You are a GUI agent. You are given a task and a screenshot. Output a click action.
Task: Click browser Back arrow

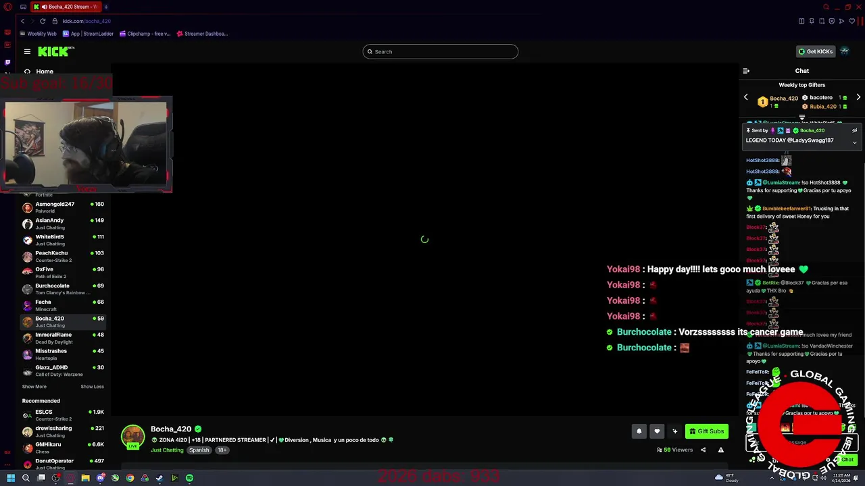(x=22, y=21)
